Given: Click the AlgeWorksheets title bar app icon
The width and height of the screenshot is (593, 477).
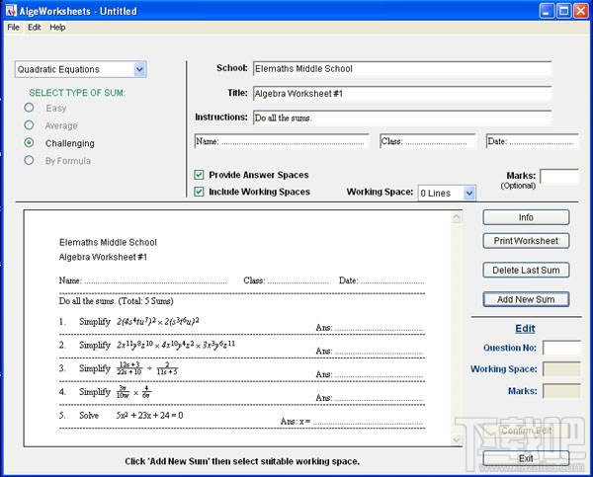Looking at the screenshot, I should (12, 11).
